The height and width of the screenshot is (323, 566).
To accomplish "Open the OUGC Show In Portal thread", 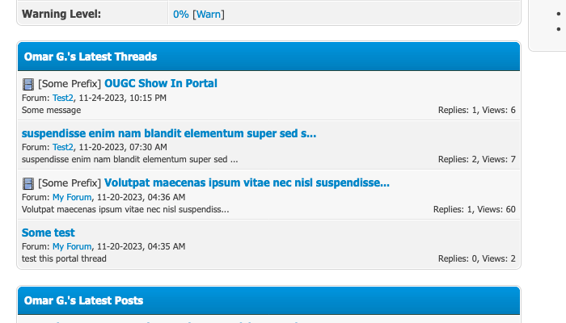I will point(161,83).
